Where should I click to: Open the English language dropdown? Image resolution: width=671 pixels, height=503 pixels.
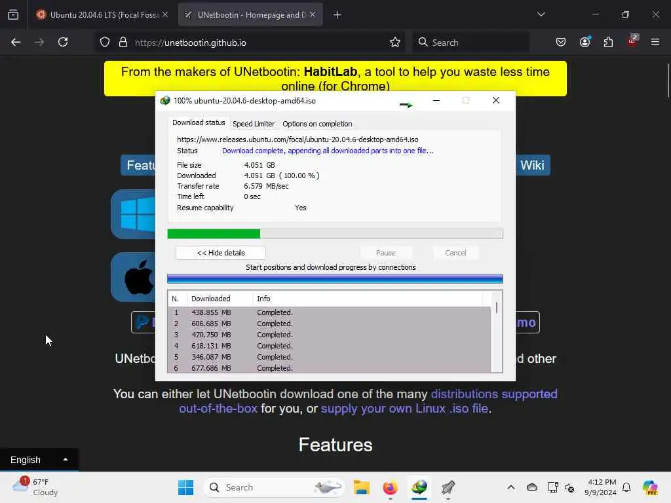tap(39, 460)
